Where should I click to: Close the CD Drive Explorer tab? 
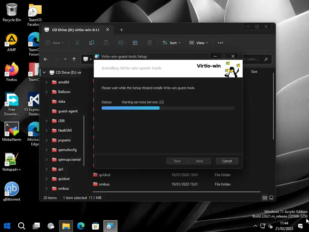[x=108, y=30]
